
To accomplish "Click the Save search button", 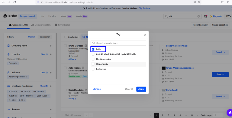I will pyautogui.click(x=45, y=37).
